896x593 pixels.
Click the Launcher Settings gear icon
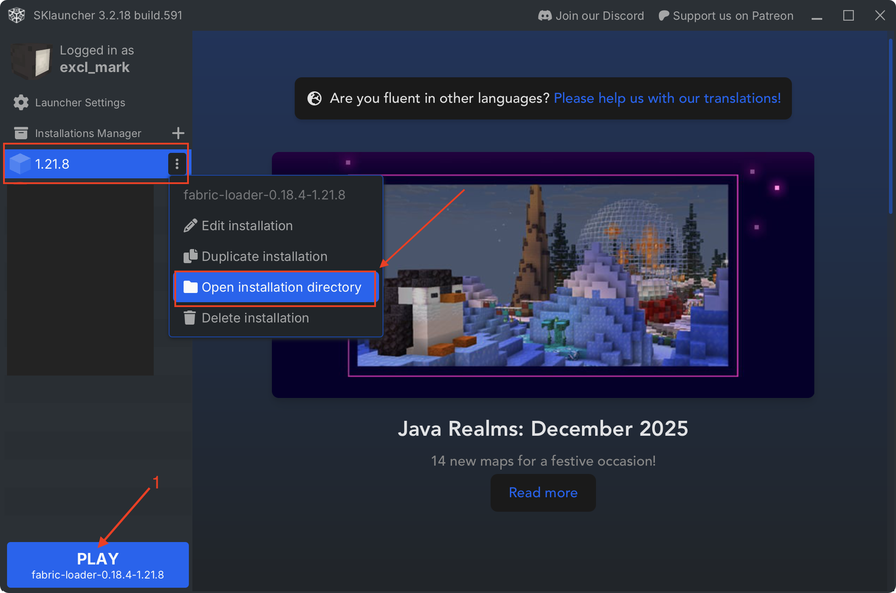[x=21, y=102]
